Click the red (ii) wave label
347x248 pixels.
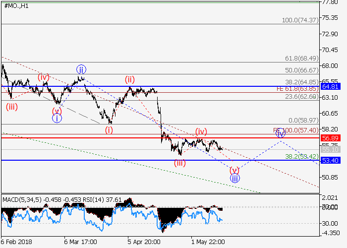pos(130,79)
